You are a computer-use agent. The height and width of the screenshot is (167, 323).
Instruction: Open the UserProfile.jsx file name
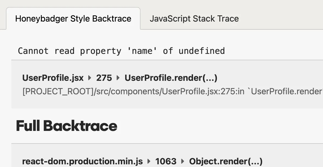tap(53, 78)
